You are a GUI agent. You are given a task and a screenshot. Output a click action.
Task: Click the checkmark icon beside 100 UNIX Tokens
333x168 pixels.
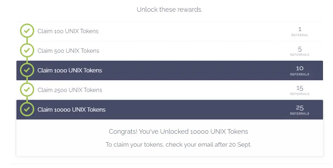(x=27, y=31)
